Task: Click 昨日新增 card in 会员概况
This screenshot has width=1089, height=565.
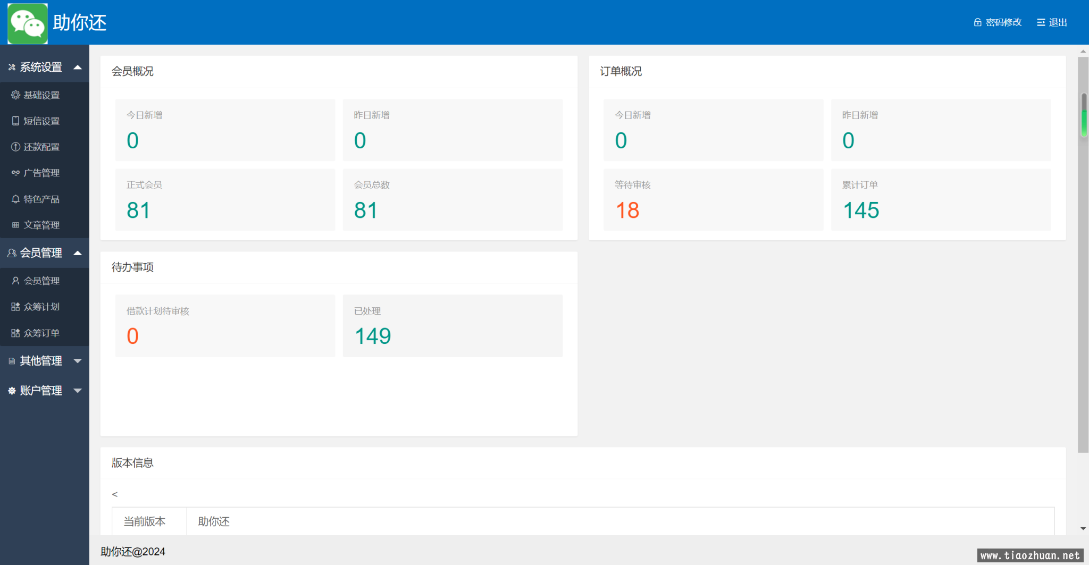Action: click(453, 130)
